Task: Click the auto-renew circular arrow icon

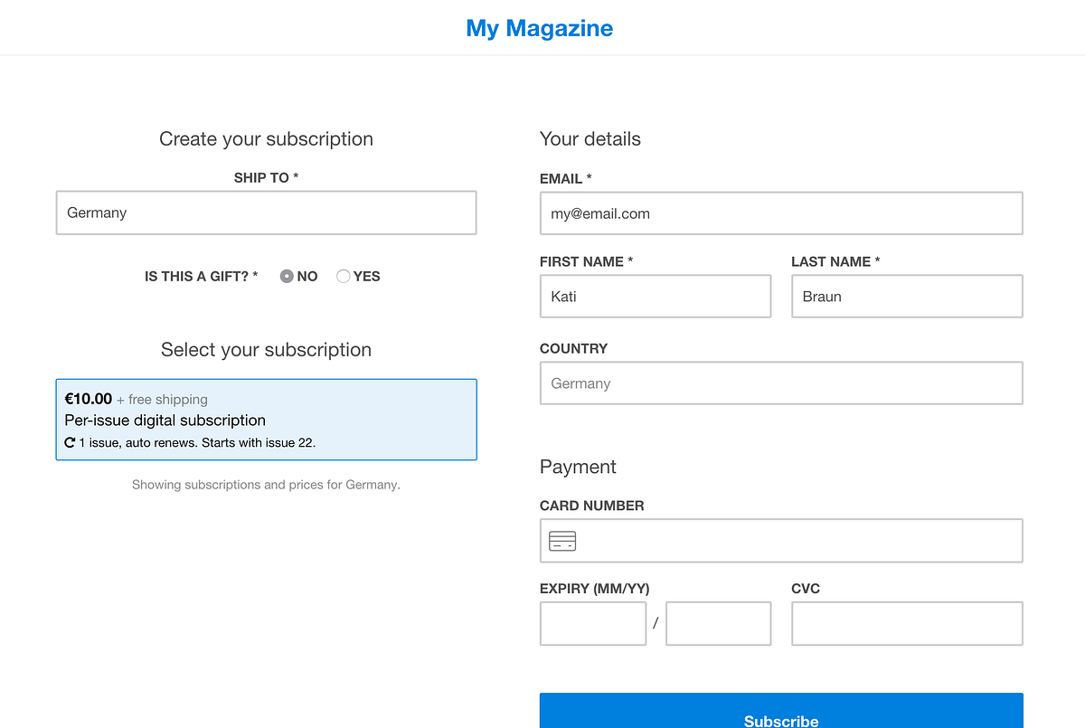Action: pyautogui.click(x=70, y=443)
